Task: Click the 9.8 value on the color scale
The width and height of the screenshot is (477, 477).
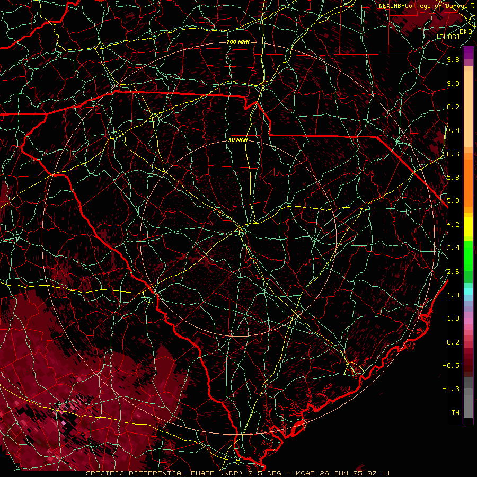Action: click(453, 59)
